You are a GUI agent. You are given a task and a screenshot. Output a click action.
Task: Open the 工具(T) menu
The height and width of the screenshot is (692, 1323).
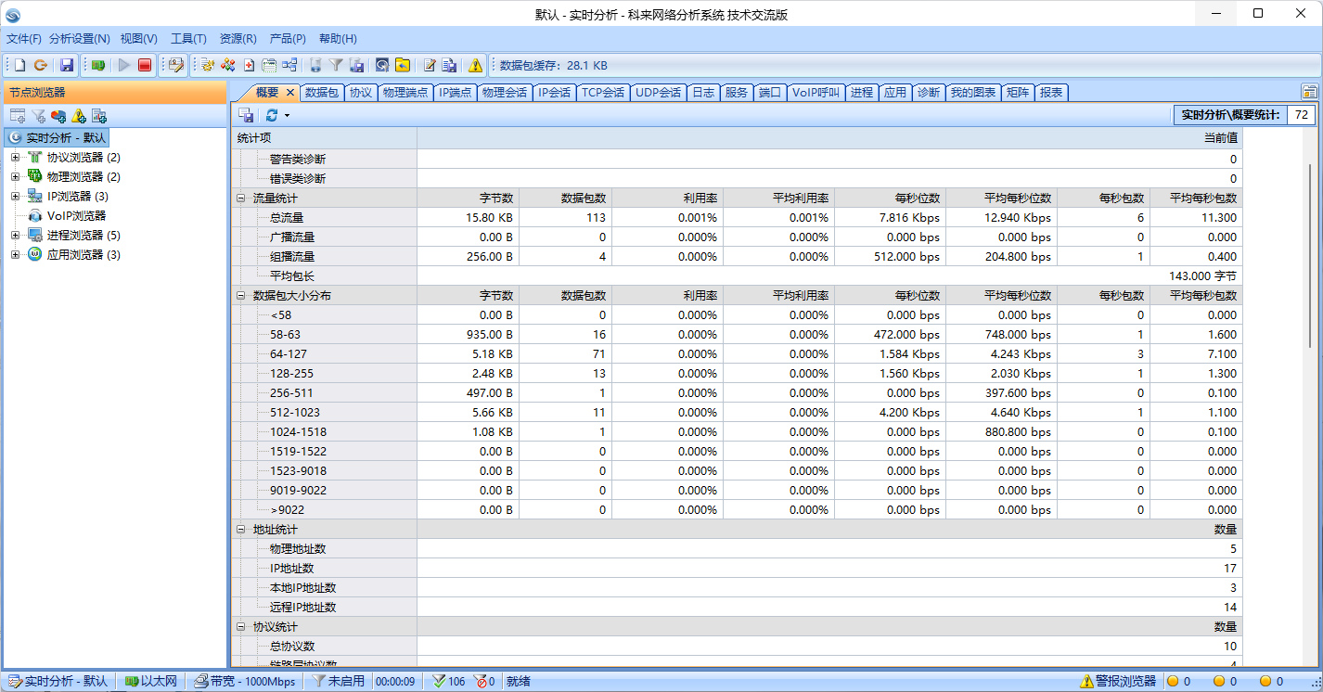(x=188, y=39)
